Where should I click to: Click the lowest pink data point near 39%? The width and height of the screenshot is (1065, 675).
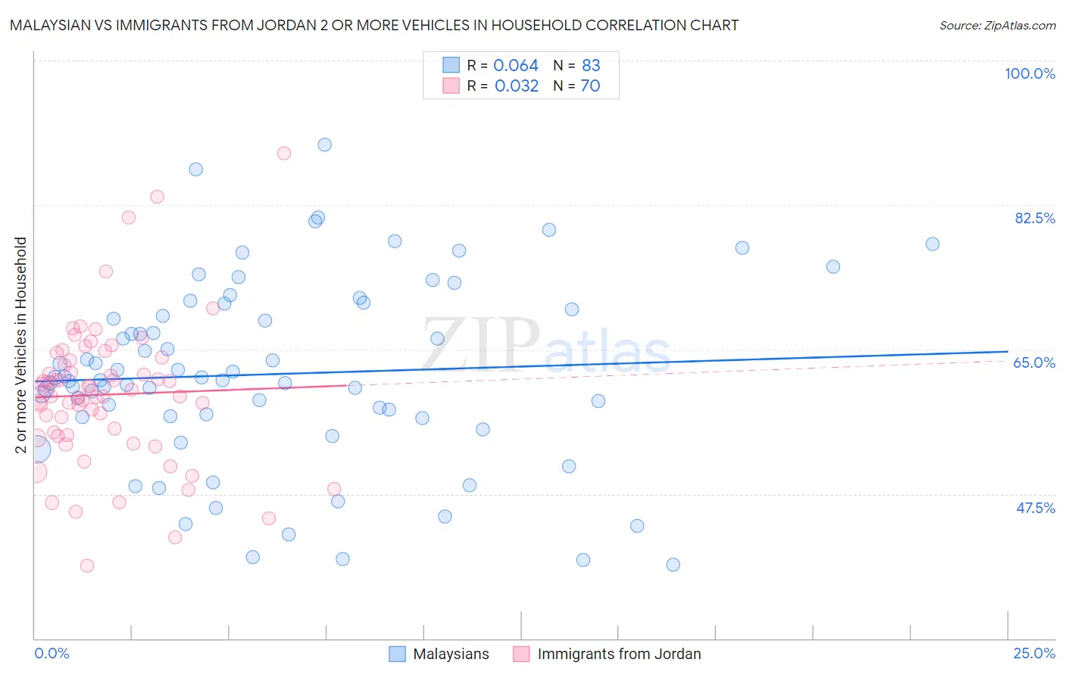coord(87,566)
